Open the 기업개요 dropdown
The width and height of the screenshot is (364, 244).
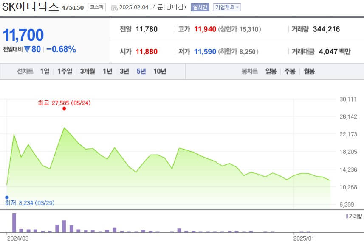227,7
